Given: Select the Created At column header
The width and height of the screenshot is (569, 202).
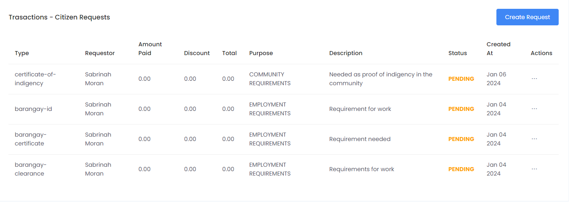Looking at the screenshot, I should [x=498, y=49].
